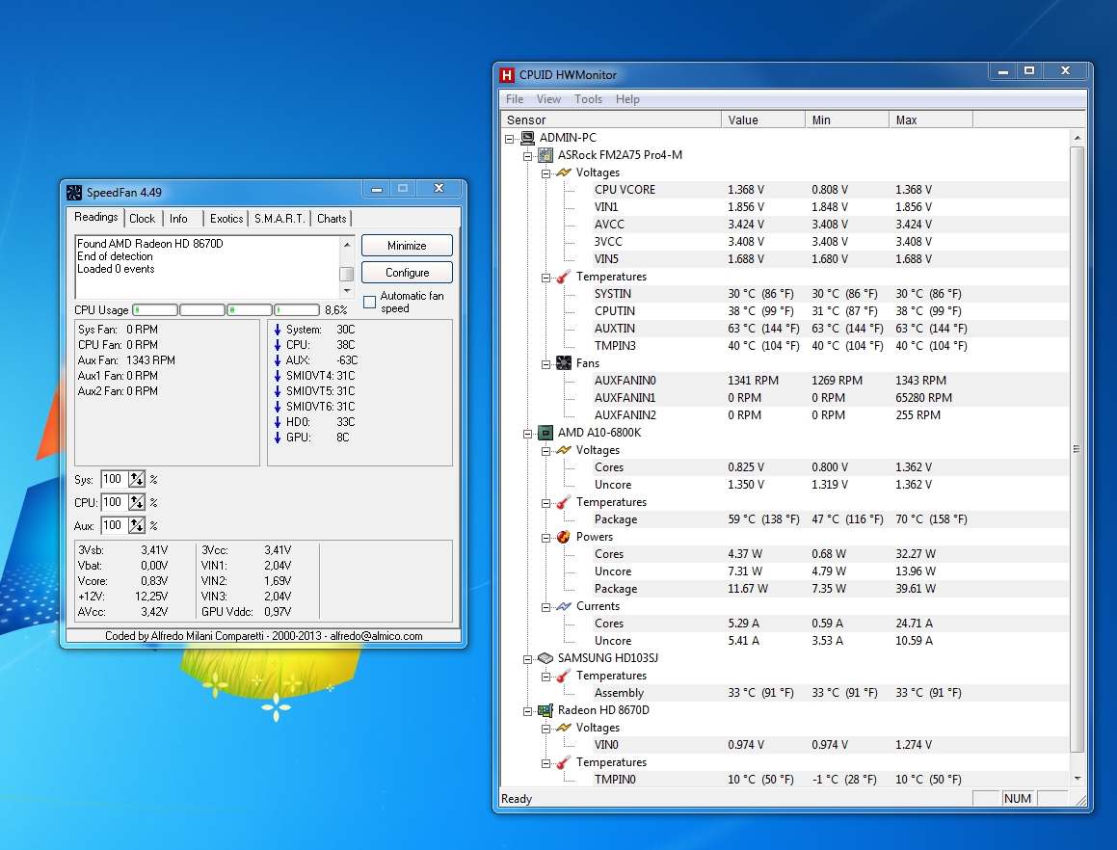This screenshot has height=850, width=1117.
Task: Click the Voltages icon under ASRock motherboard
Action: (x=564, y=173)
